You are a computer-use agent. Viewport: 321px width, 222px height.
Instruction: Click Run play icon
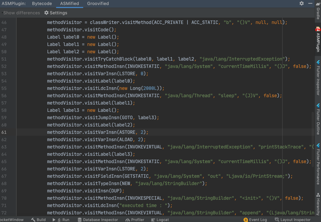click(x=54, y=220)
